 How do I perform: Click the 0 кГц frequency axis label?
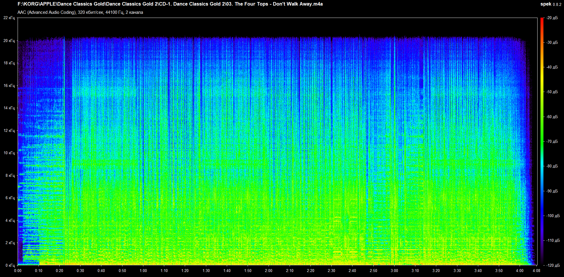(x=10, y=265)
